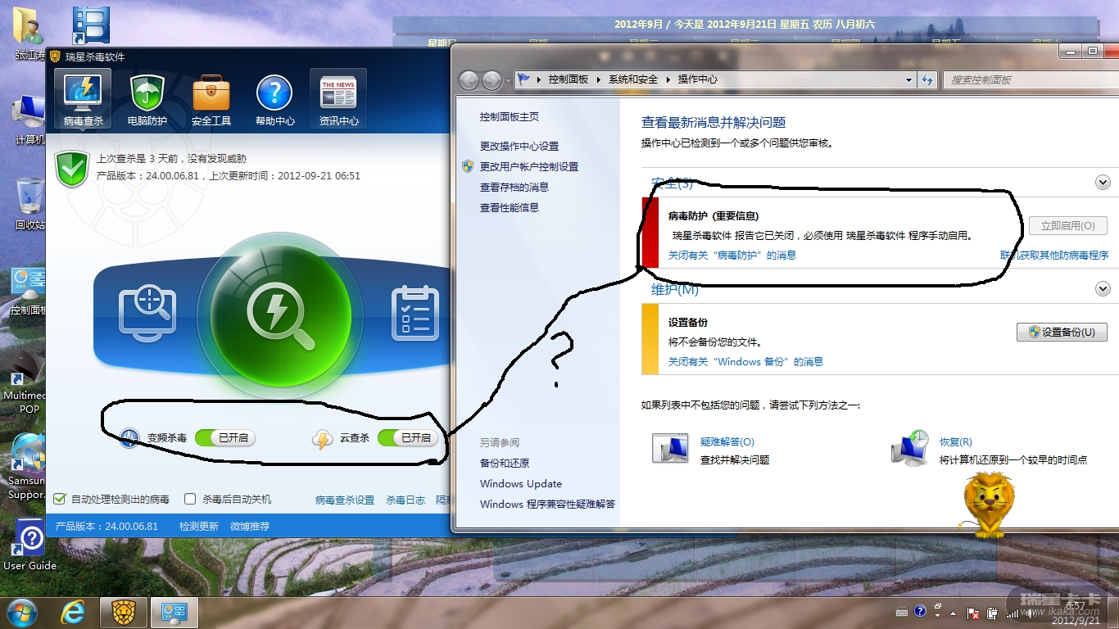This screenshot has height=629, width=1119.
Task: Collapse the 维护 maintenance section
Action: tap(1103, 289)
